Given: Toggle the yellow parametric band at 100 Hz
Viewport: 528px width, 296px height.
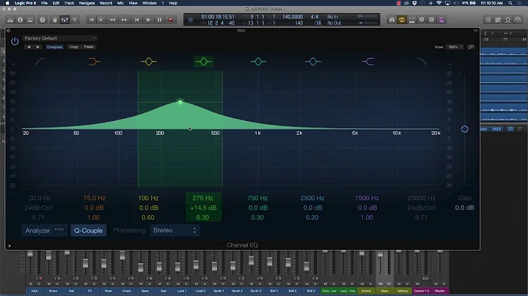Looking at the screenshot, I should pos(149,62).
